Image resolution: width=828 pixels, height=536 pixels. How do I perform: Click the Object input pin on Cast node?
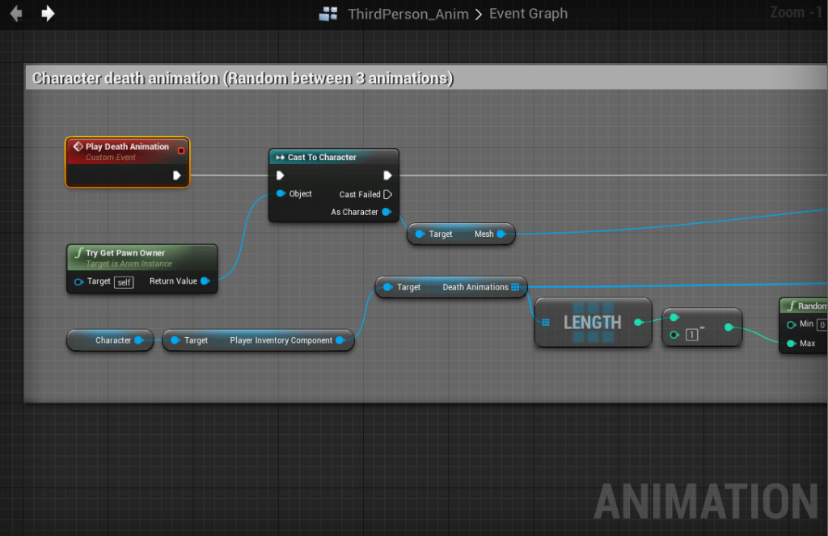[x=281, y=194]
